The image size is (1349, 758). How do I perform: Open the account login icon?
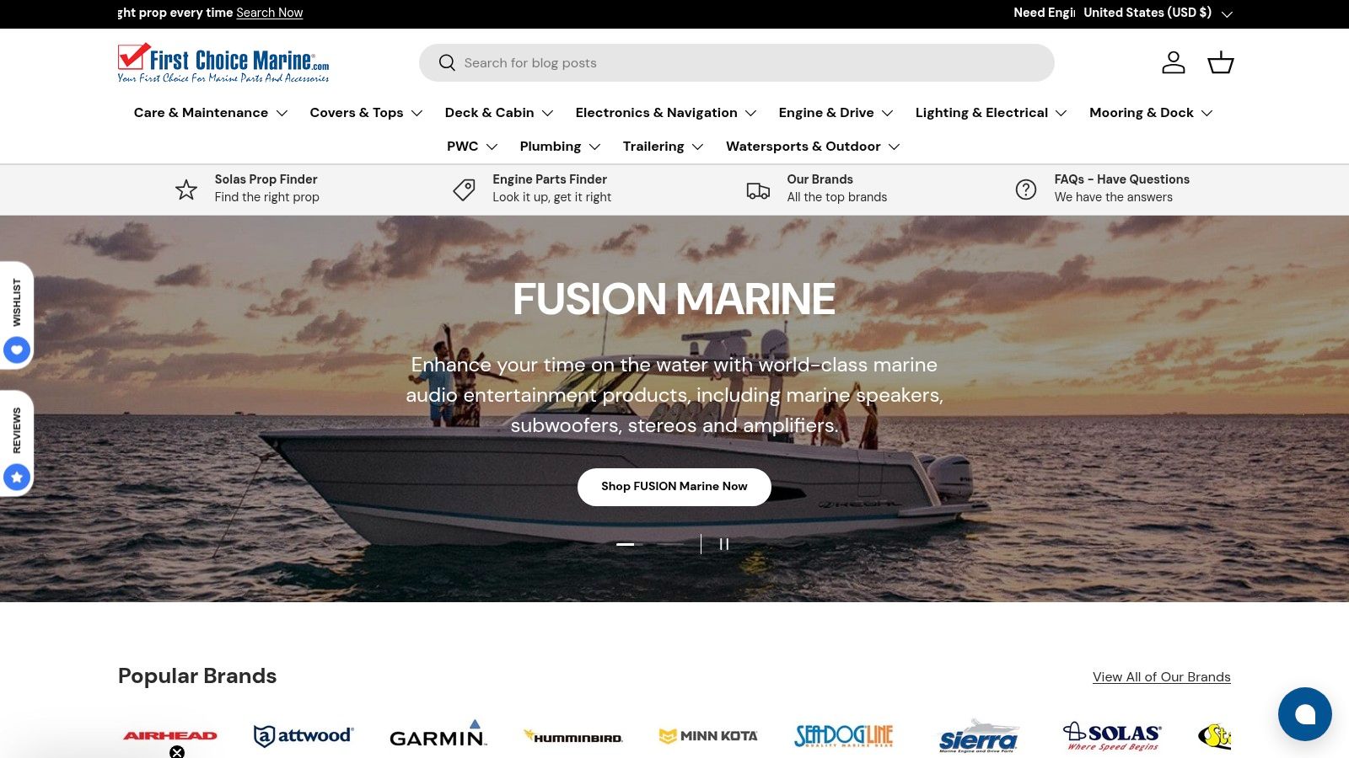[x=1174, y=62]
